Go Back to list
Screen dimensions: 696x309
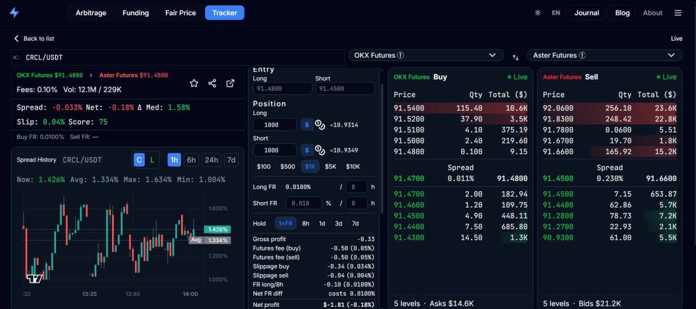[x=39, y=39]
